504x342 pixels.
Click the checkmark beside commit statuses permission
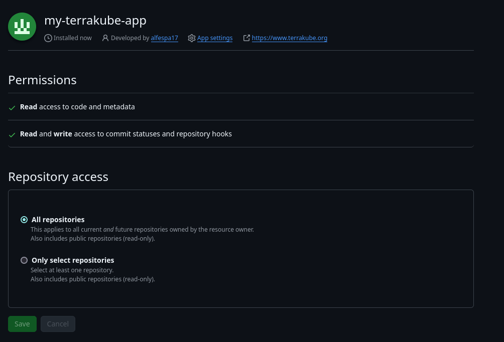point(13,134)
